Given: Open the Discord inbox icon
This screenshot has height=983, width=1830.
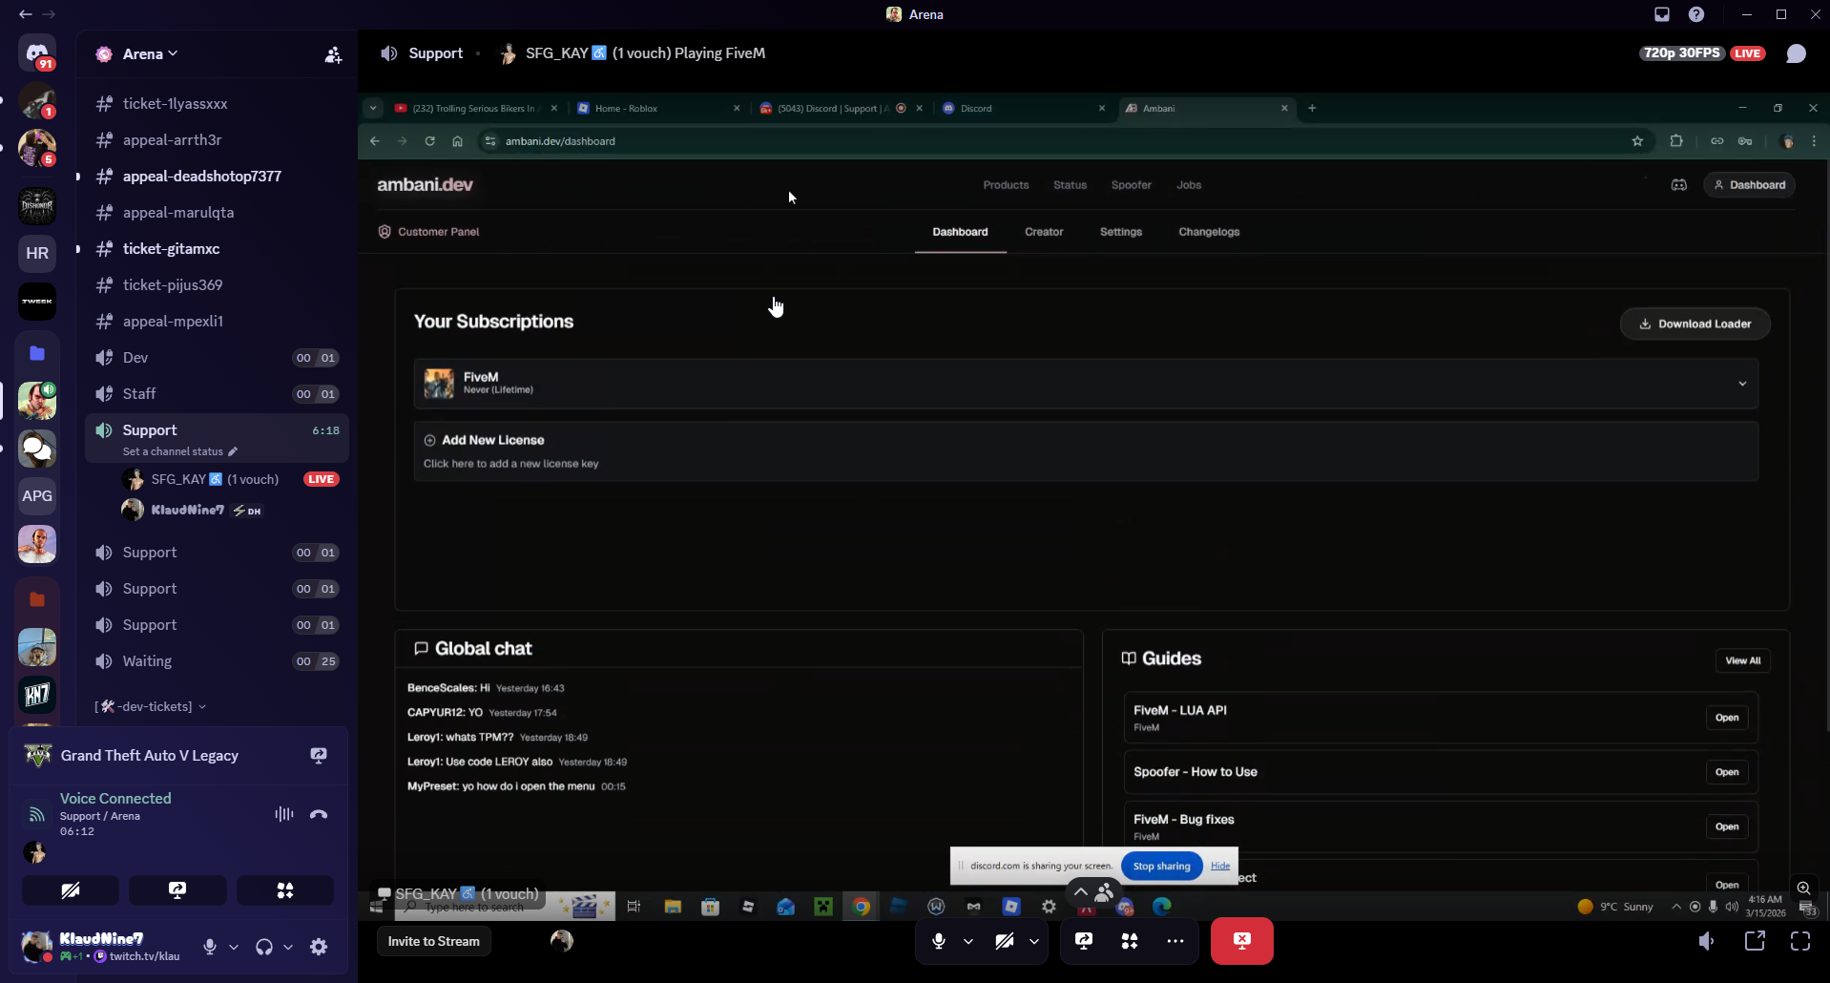Looking at the screenshot, I should (1662, 14).
